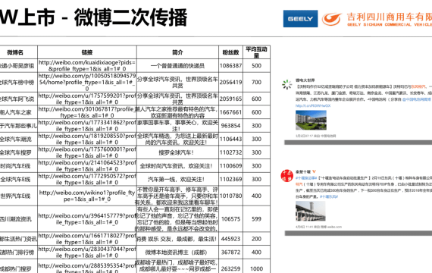Viewport: 432px width, 273px height.
Task: Click the 微博二次传播 slide title
Action: click(x=130, y=17)
